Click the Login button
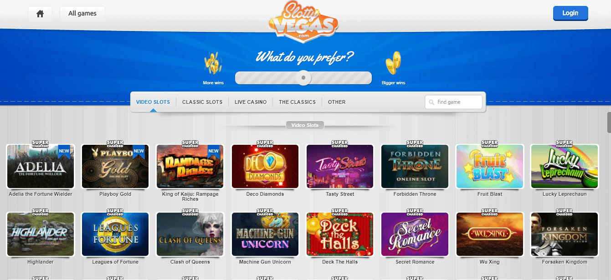 point(570,13)
